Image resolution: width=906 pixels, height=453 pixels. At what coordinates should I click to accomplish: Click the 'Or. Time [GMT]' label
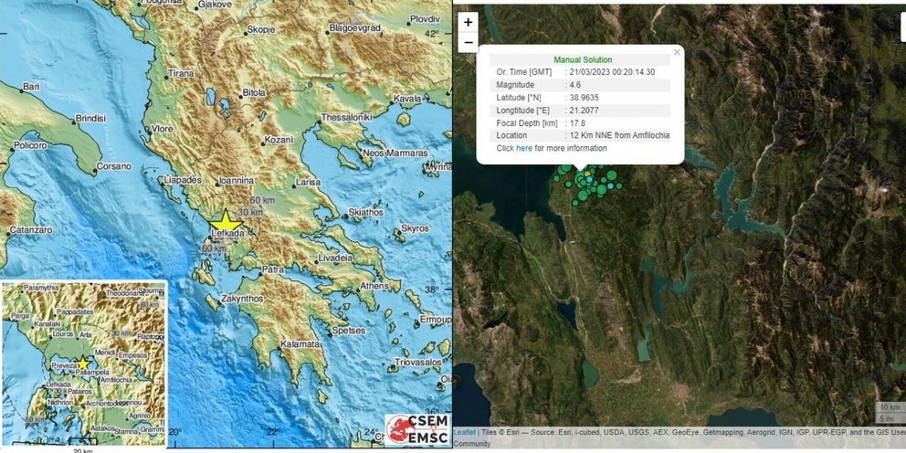pos(524,72)
